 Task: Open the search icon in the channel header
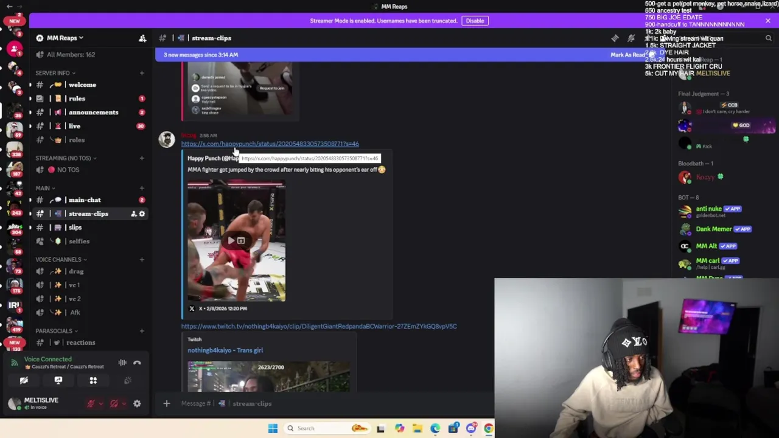(768, 38)
